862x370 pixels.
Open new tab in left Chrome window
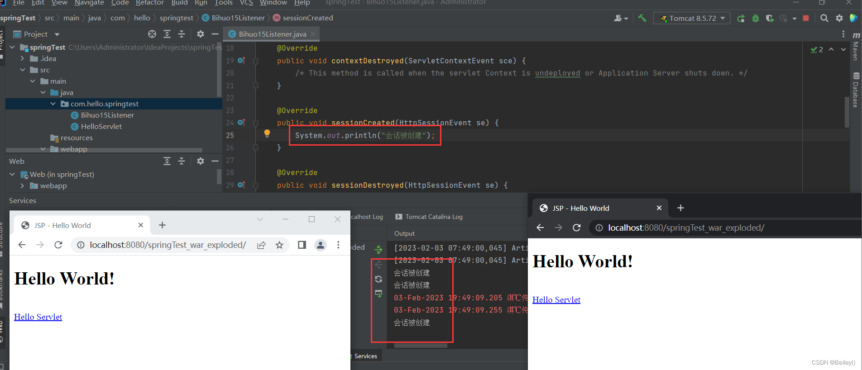click(163, 225)
